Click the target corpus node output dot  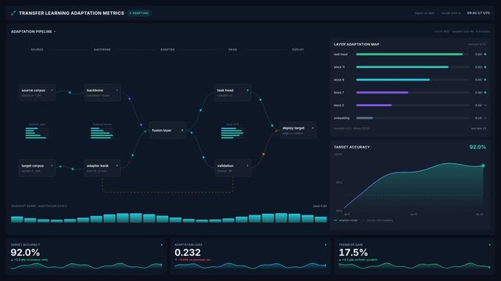click(x=52, y=165)
